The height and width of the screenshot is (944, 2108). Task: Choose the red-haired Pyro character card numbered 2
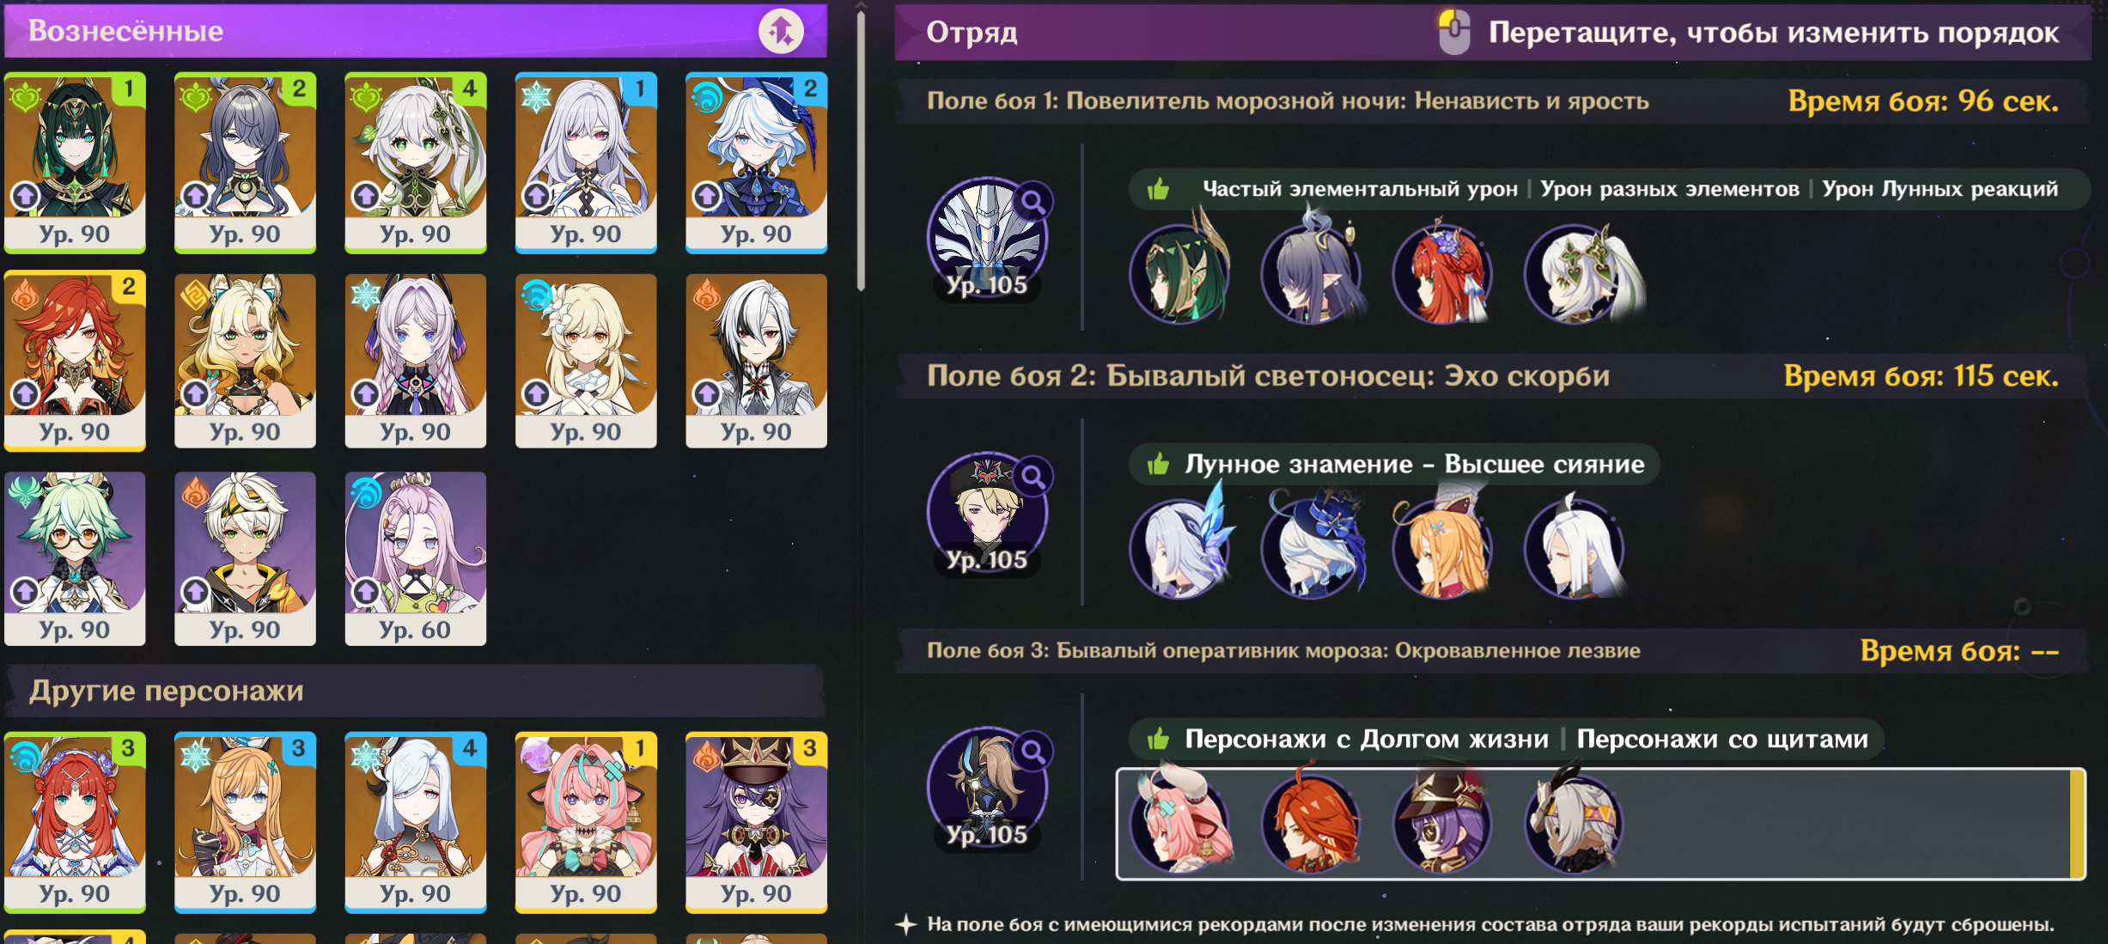[75, 361]
